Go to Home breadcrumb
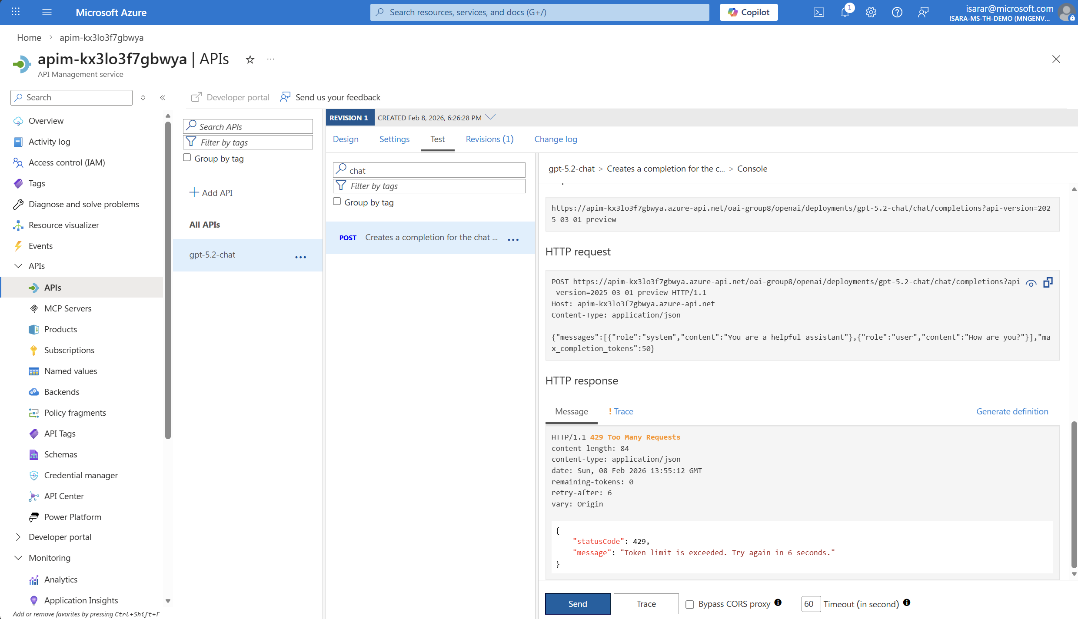This screenshot has height=619, width=1078. click(29, 38)
